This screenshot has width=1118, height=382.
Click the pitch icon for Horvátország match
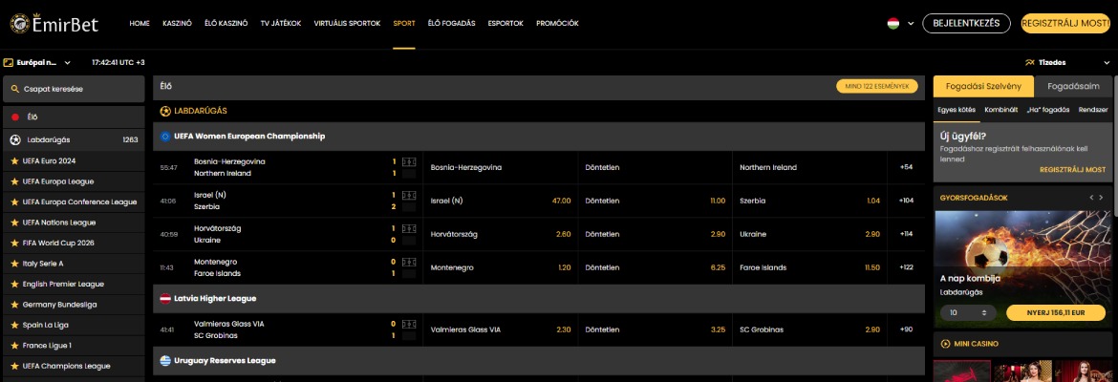point(409,229)
